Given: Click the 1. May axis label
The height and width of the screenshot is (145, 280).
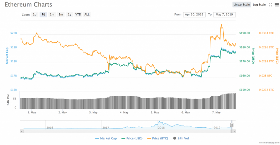Looking at the screenshot, I should (x=32, y=112).
